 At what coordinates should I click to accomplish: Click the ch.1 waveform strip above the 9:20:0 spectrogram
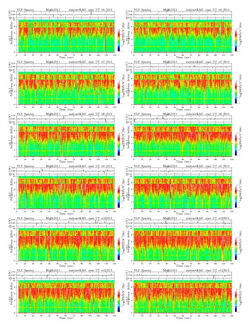pyautogui.click(x=66, y=171)
